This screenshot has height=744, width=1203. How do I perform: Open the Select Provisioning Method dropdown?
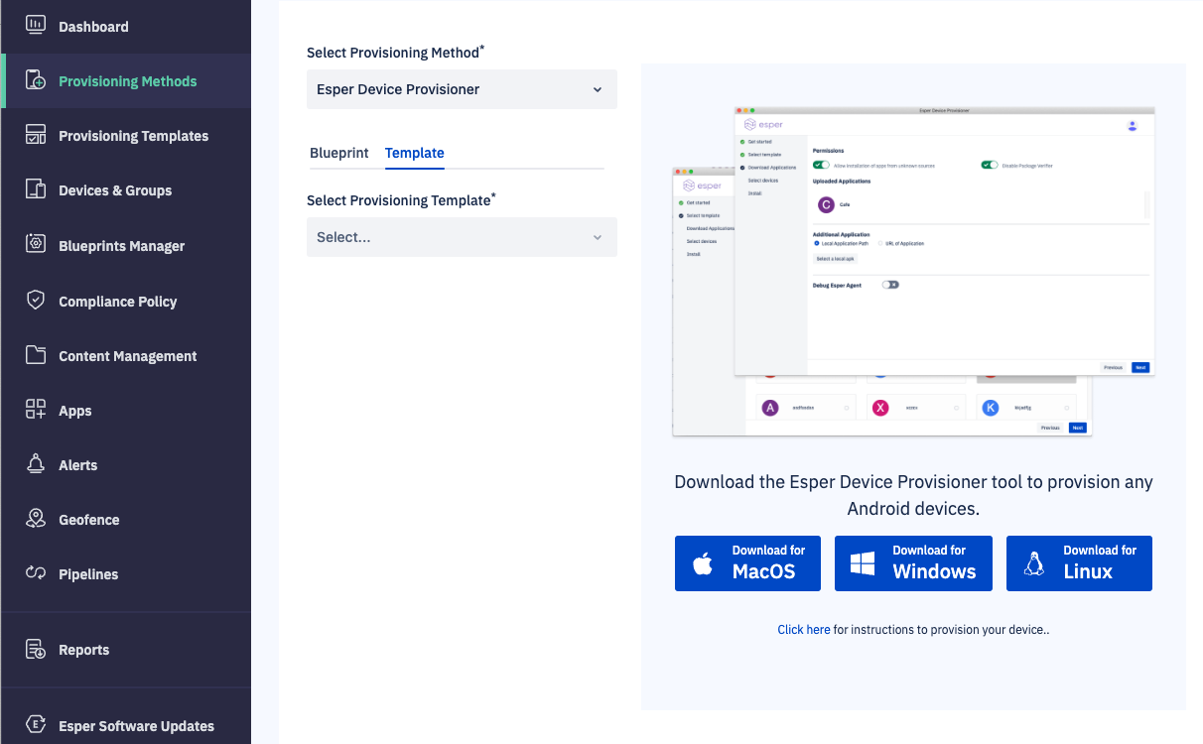(462, 89)
